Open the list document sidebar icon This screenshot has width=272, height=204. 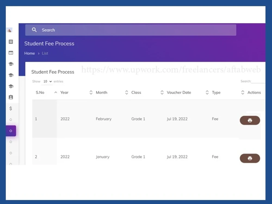(x=11, y=42)
